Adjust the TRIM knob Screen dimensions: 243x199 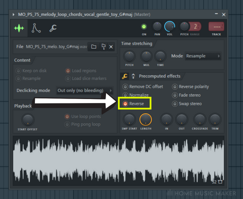tap(215, 119)
